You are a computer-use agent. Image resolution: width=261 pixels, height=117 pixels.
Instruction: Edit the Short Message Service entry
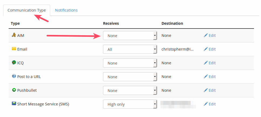210,104
